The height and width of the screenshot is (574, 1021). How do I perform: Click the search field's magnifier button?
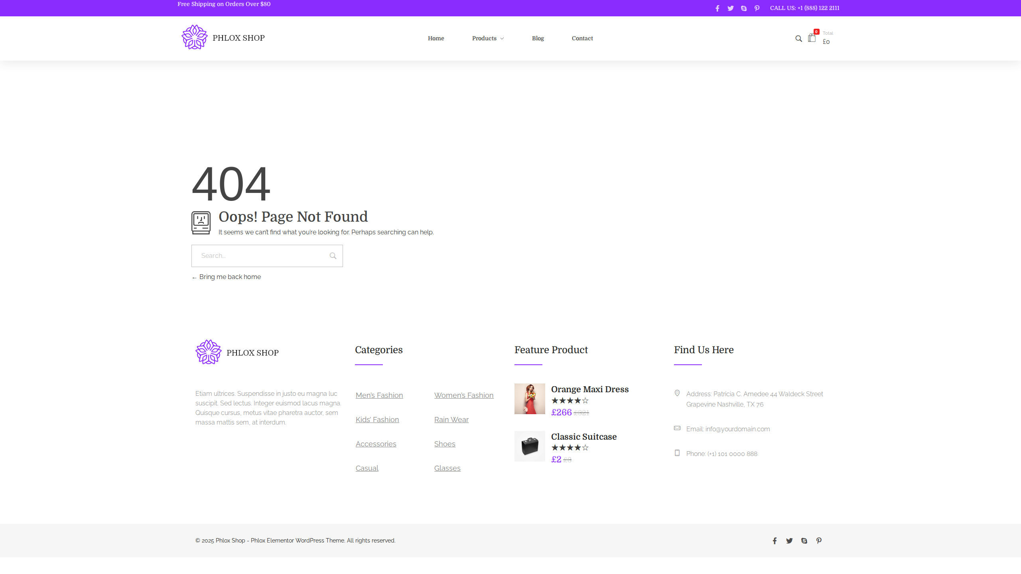click(333, 256)
